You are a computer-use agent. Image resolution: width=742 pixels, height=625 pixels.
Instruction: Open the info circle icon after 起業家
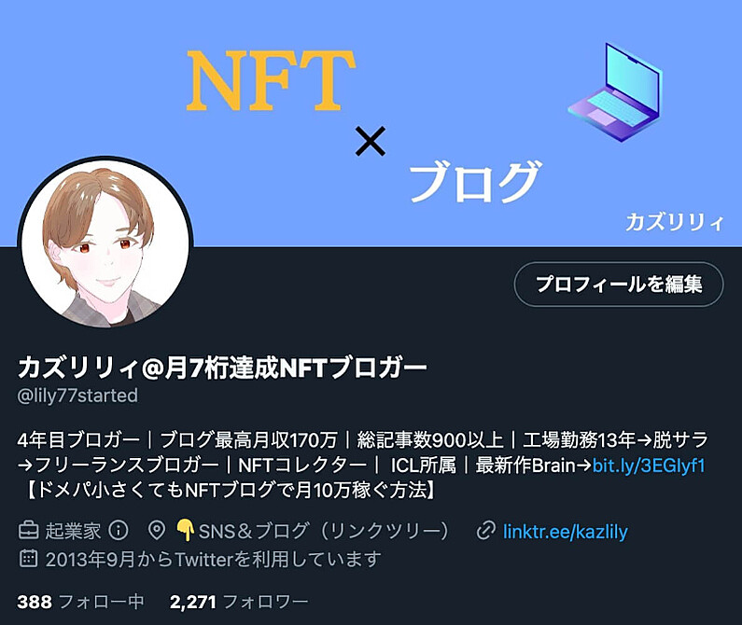(119, 531)
